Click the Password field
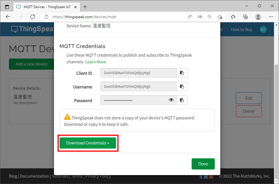The height and width of the screenshot is (184, 279). pyautogui.click(x=139, y=100)
